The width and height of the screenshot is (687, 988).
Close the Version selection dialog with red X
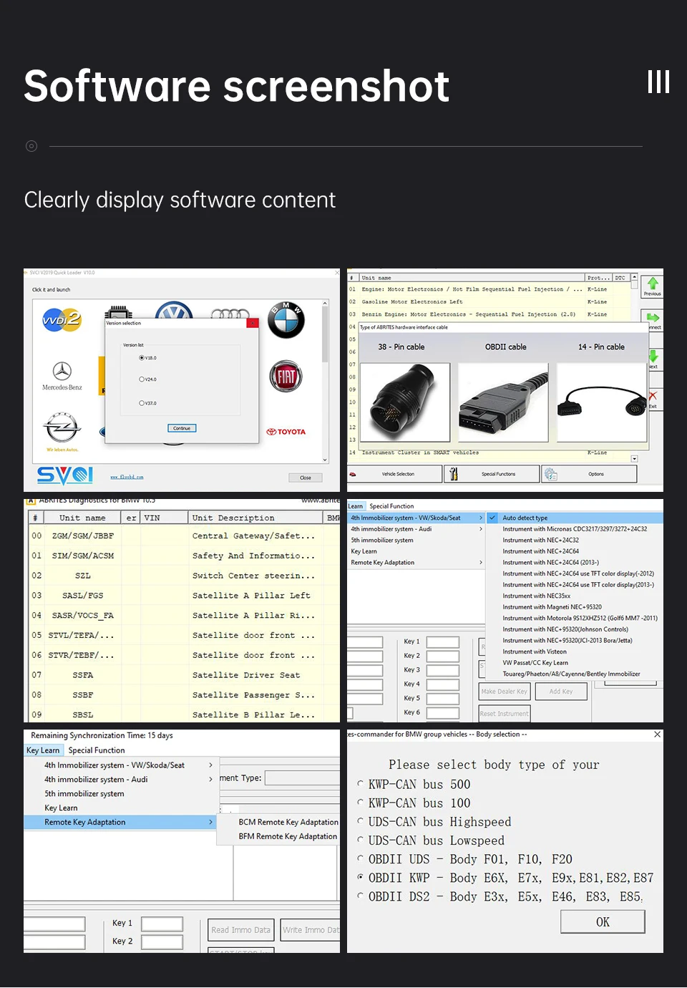[x=252, y=323]
